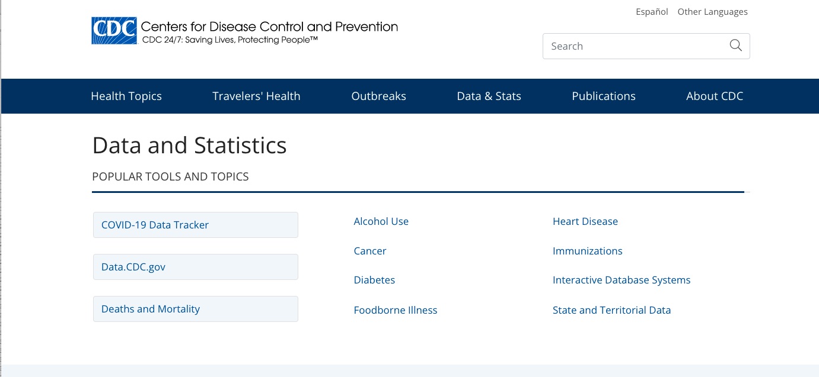Click the magnifying glass search icon
Image resolution: width=819 pixels, height=377 pixels.
pyautogui.click(x=735, y=46)
